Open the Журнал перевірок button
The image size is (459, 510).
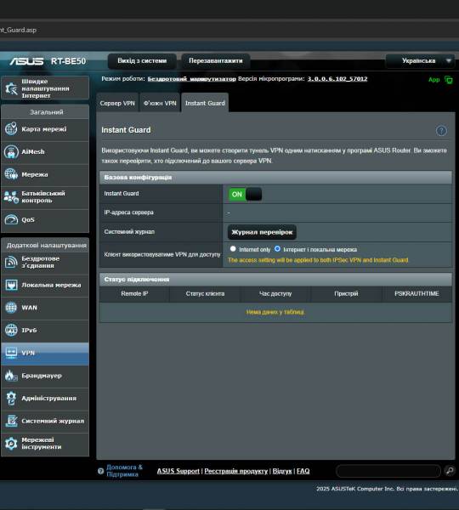click(262, 232)
